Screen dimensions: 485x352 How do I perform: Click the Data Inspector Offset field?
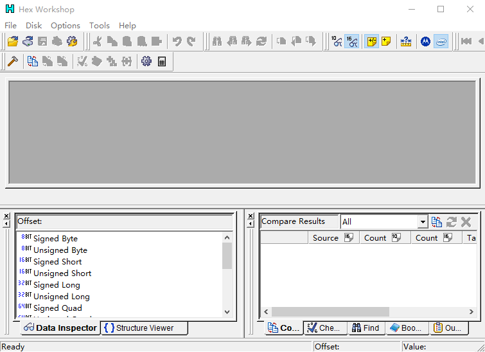tap(125, 221)
